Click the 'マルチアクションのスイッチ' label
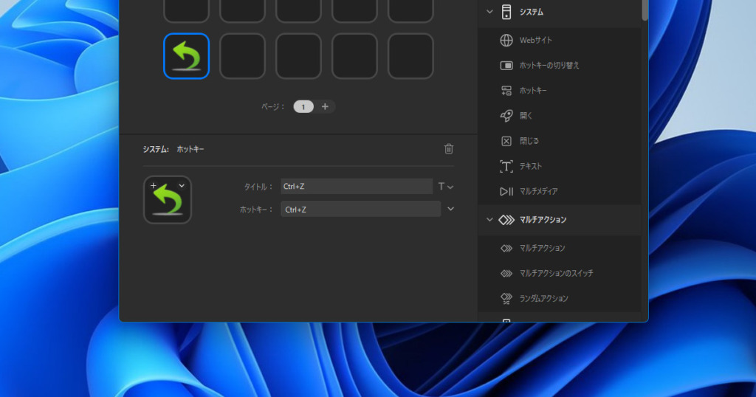756x397 pixels. point(556,273)
